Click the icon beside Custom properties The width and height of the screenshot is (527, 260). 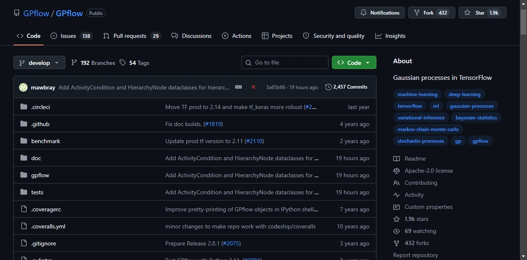pyautogui.click(x=397, y=207)
